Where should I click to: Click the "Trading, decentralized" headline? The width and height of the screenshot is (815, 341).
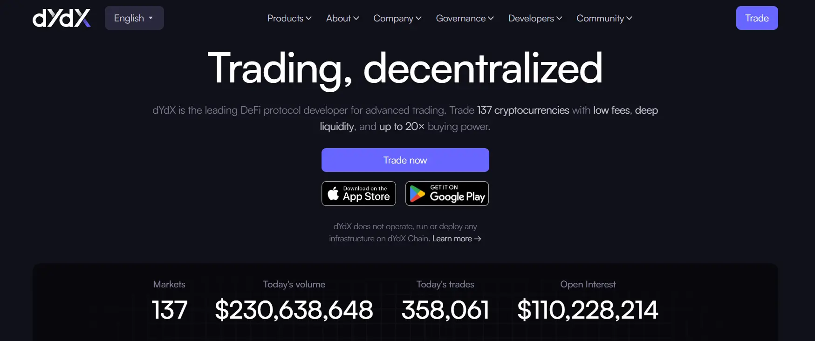click(x=405, y=68)
